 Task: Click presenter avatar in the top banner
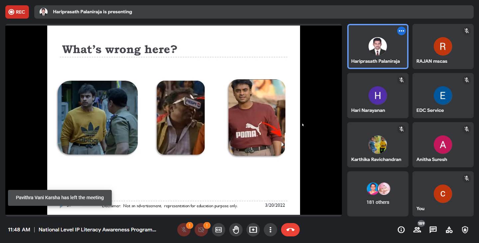point(44,12)
